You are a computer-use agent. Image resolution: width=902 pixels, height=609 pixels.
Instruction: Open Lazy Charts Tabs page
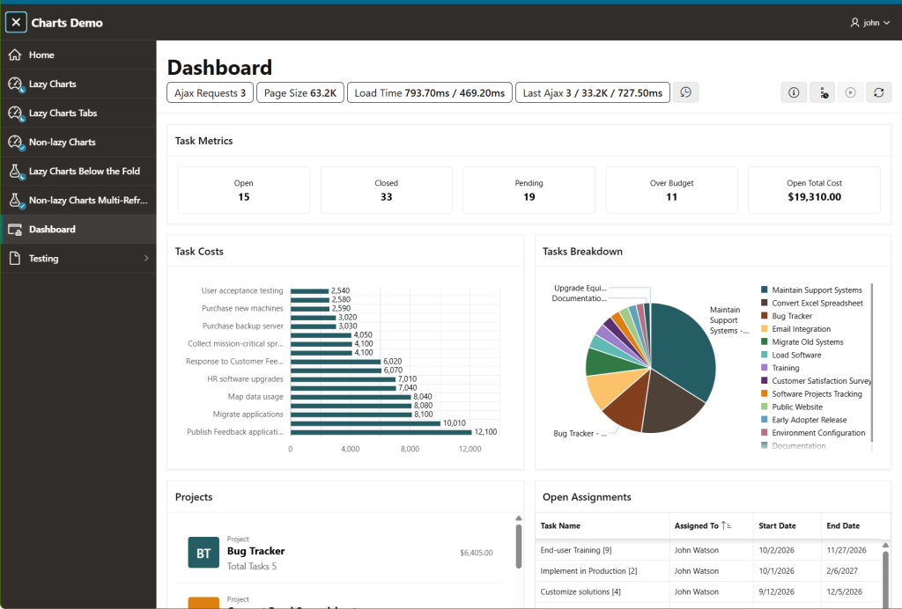coord(78,114)
